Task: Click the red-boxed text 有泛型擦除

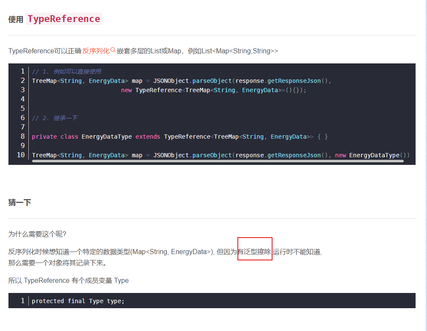Action: coord(254,252)
